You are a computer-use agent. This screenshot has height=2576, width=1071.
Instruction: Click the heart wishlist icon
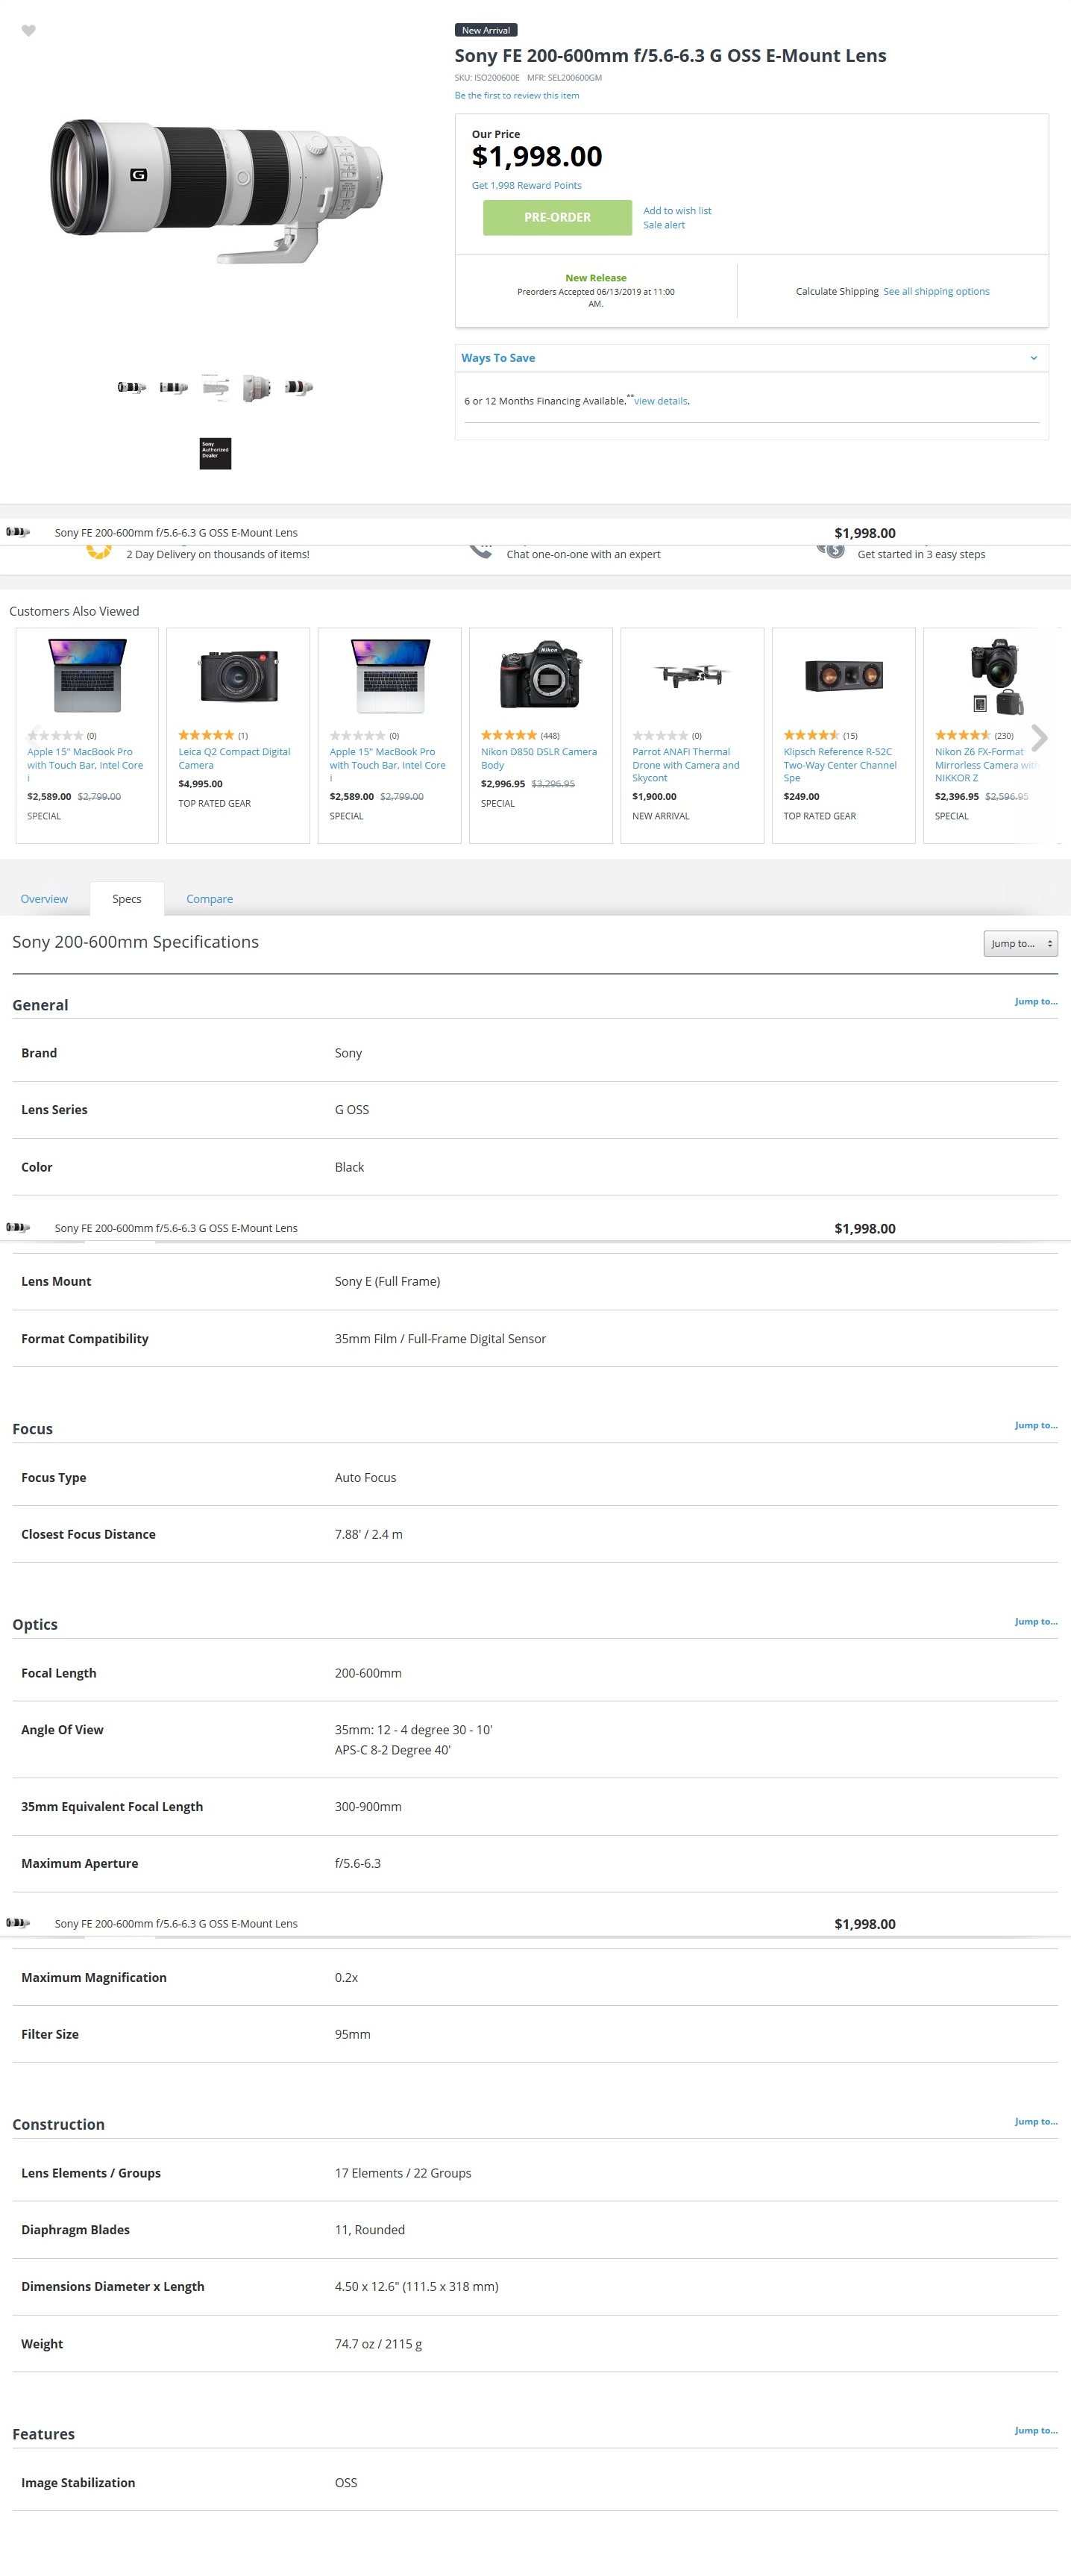pos(29,30)
